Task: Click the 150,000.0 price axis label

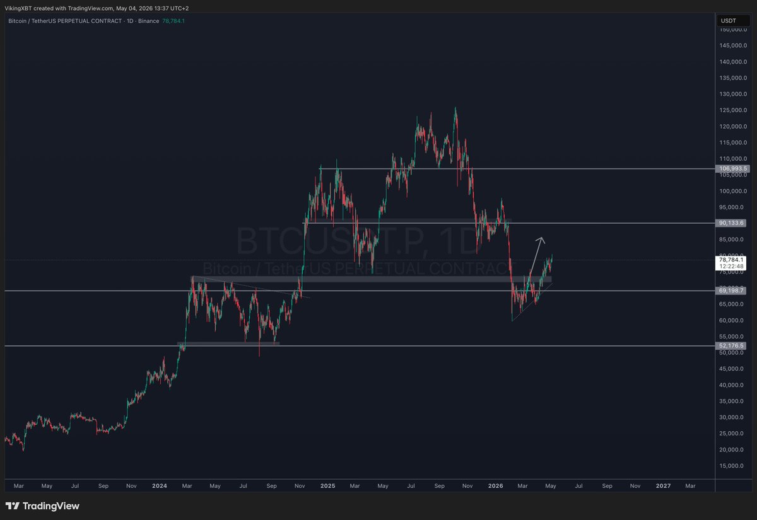Action: 734,30
